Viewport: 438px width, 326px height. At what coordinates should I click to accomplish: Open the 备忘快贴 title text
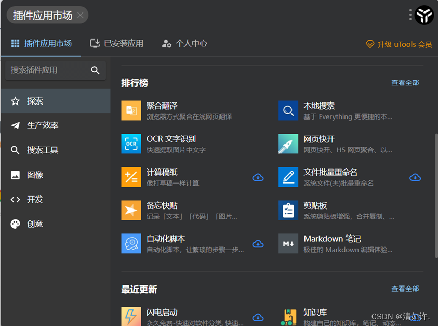[162, 205]
